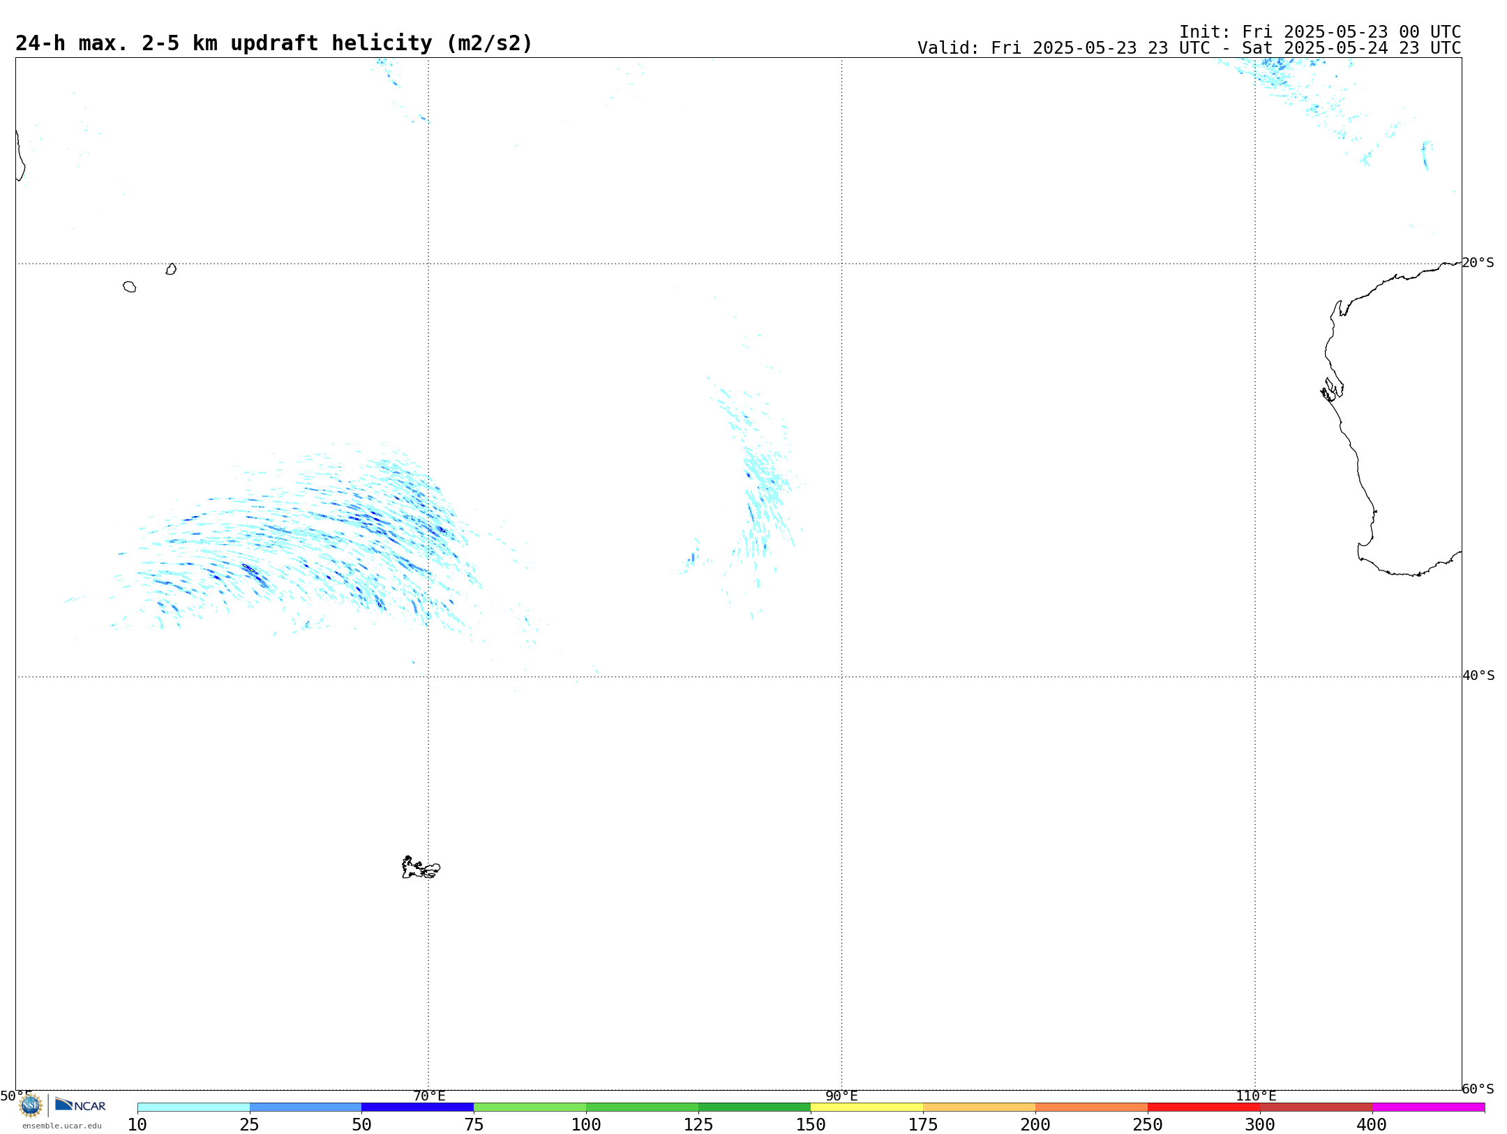The height and width of the screenshot is (1134, 1507).
Task: Click the dark red 300-400 swatch
Action: point(1317,1107)
